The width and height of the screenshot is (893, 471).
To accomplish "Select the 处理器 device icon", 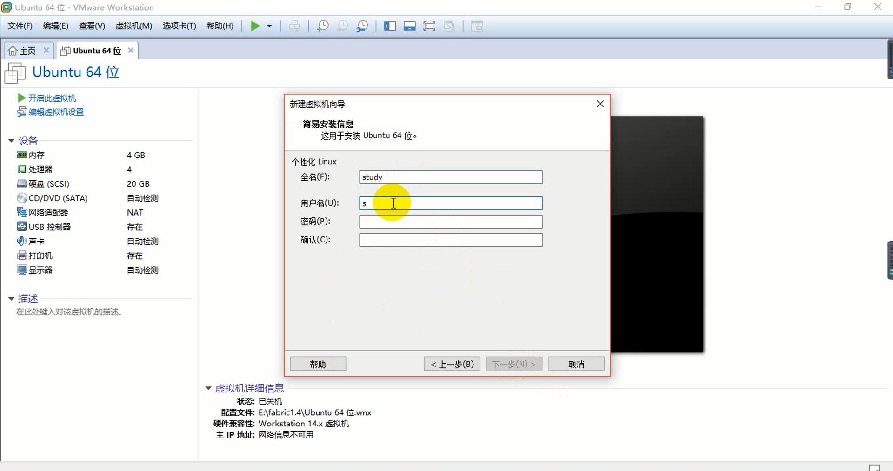I will click(x=22, y=169).
